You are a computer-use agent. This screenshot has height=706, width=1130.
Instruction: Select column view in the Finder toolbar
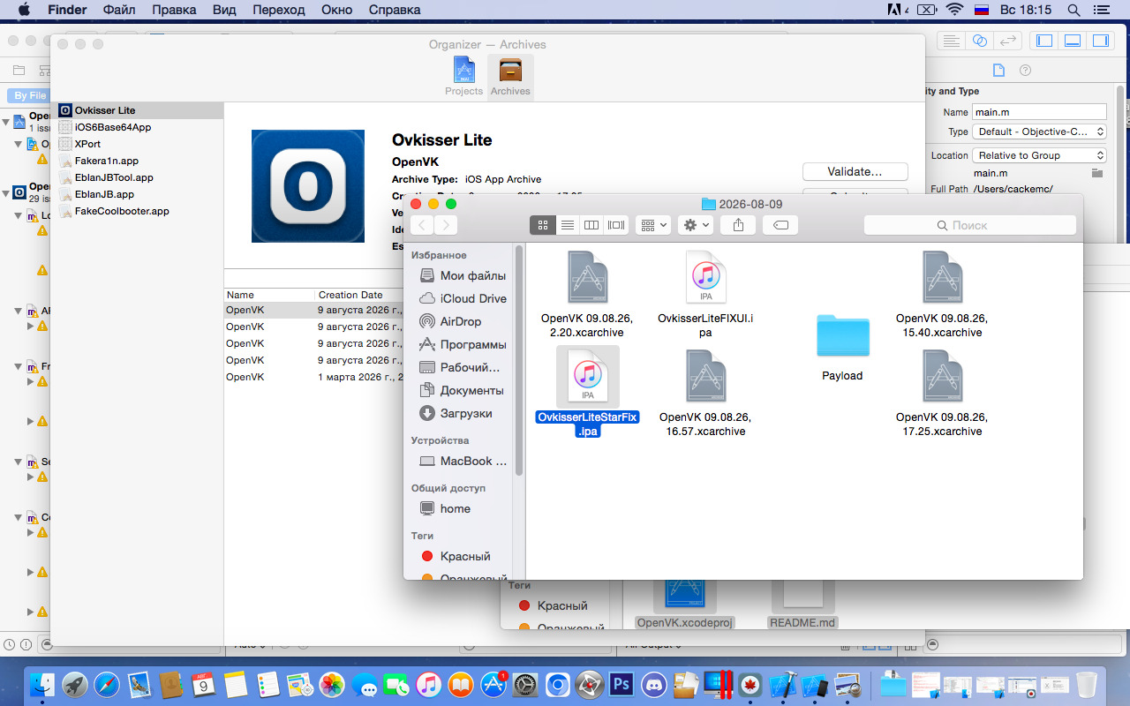pyautogui.click(x=591, y=225)
